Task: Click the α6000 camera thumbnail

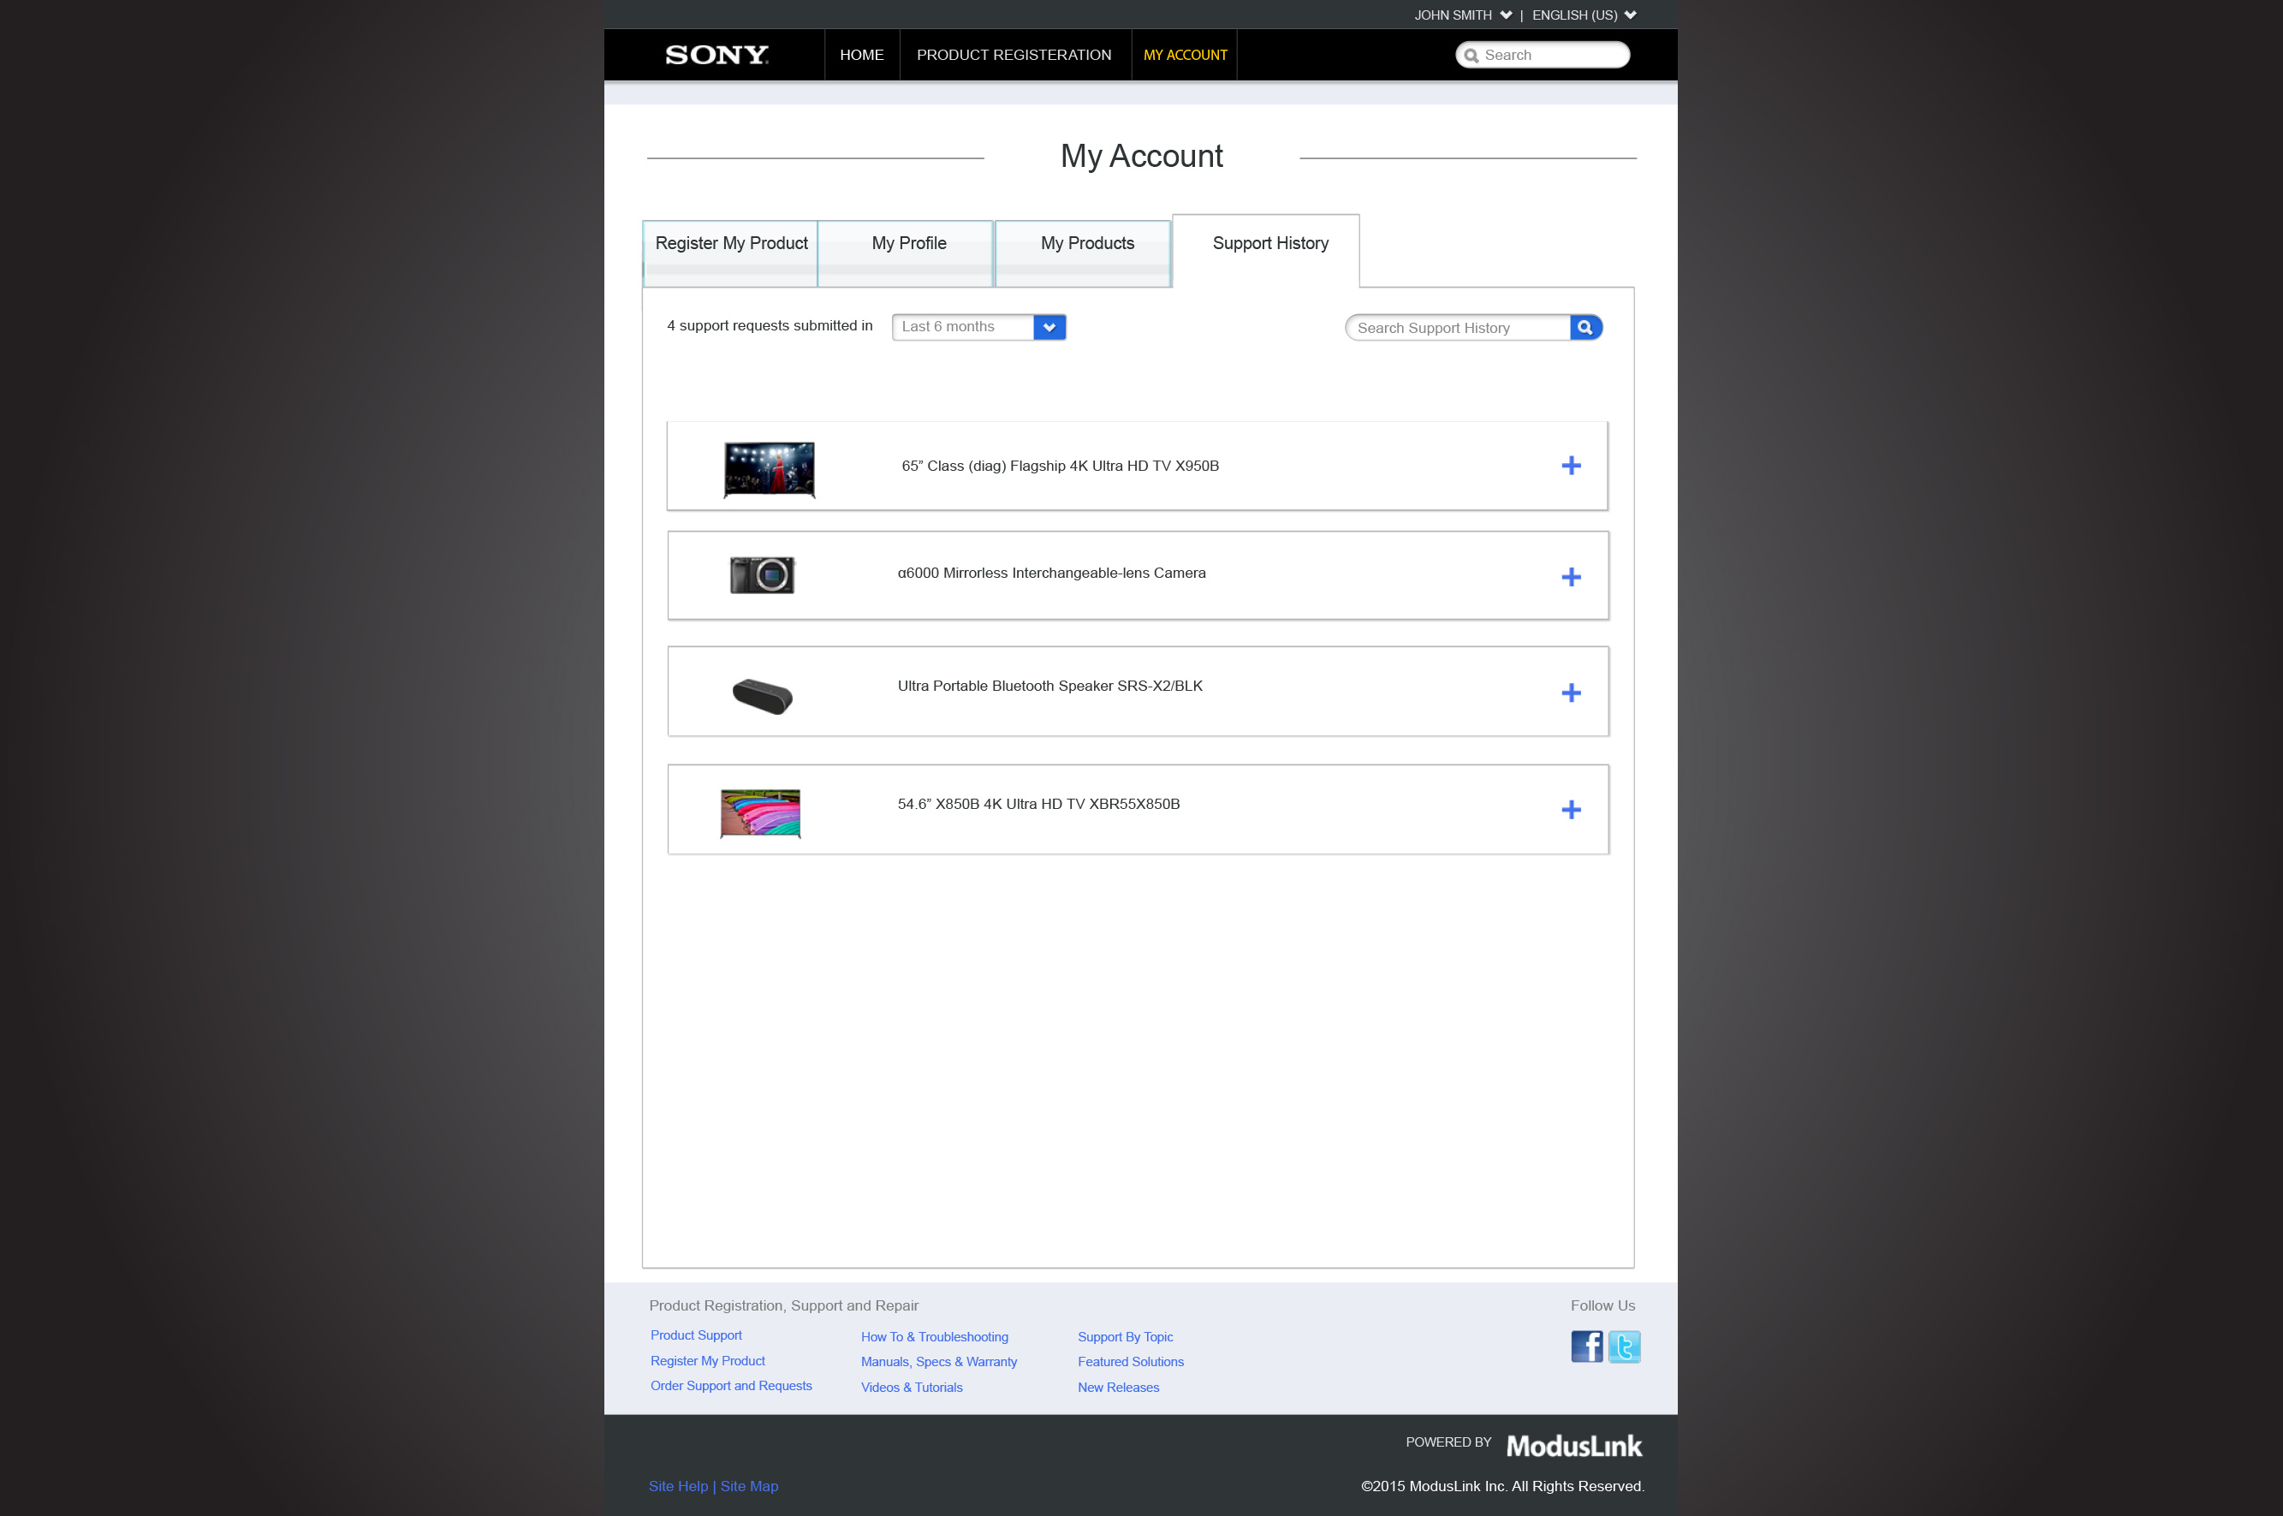Action: (x=762, y=575)
